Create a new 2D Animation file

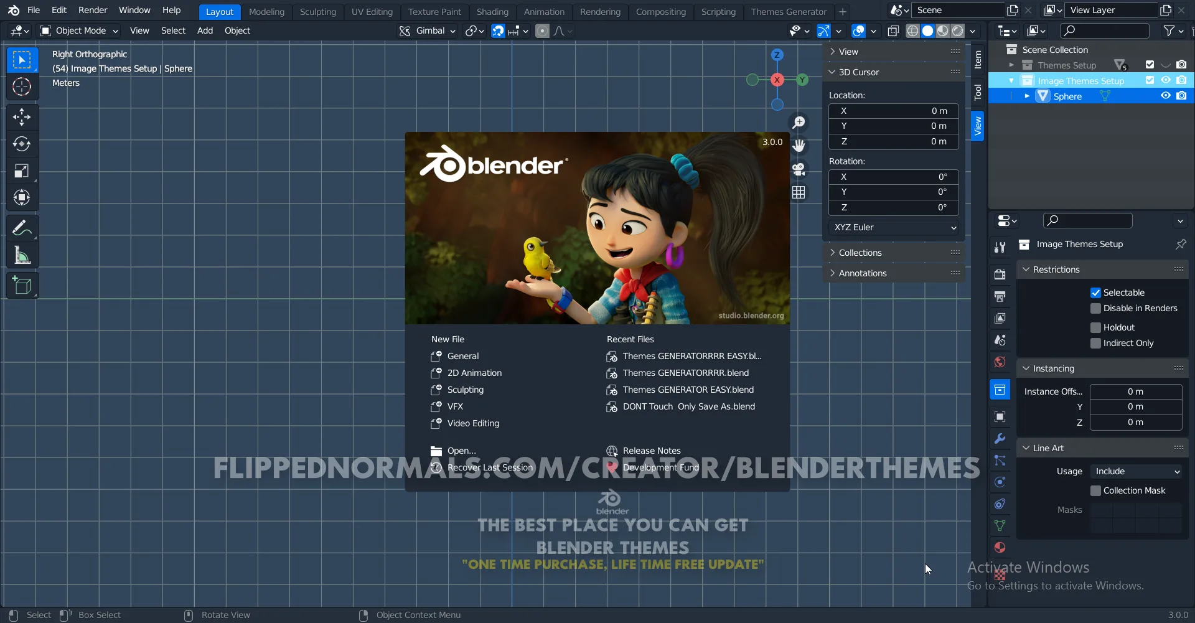[x=474, y=373]
